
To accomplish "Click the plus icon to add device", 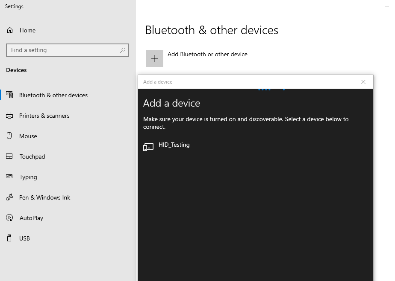I will tap(155, 58).
